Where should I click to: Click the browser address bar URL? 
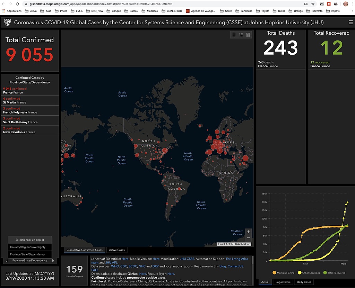pos(101,4)
